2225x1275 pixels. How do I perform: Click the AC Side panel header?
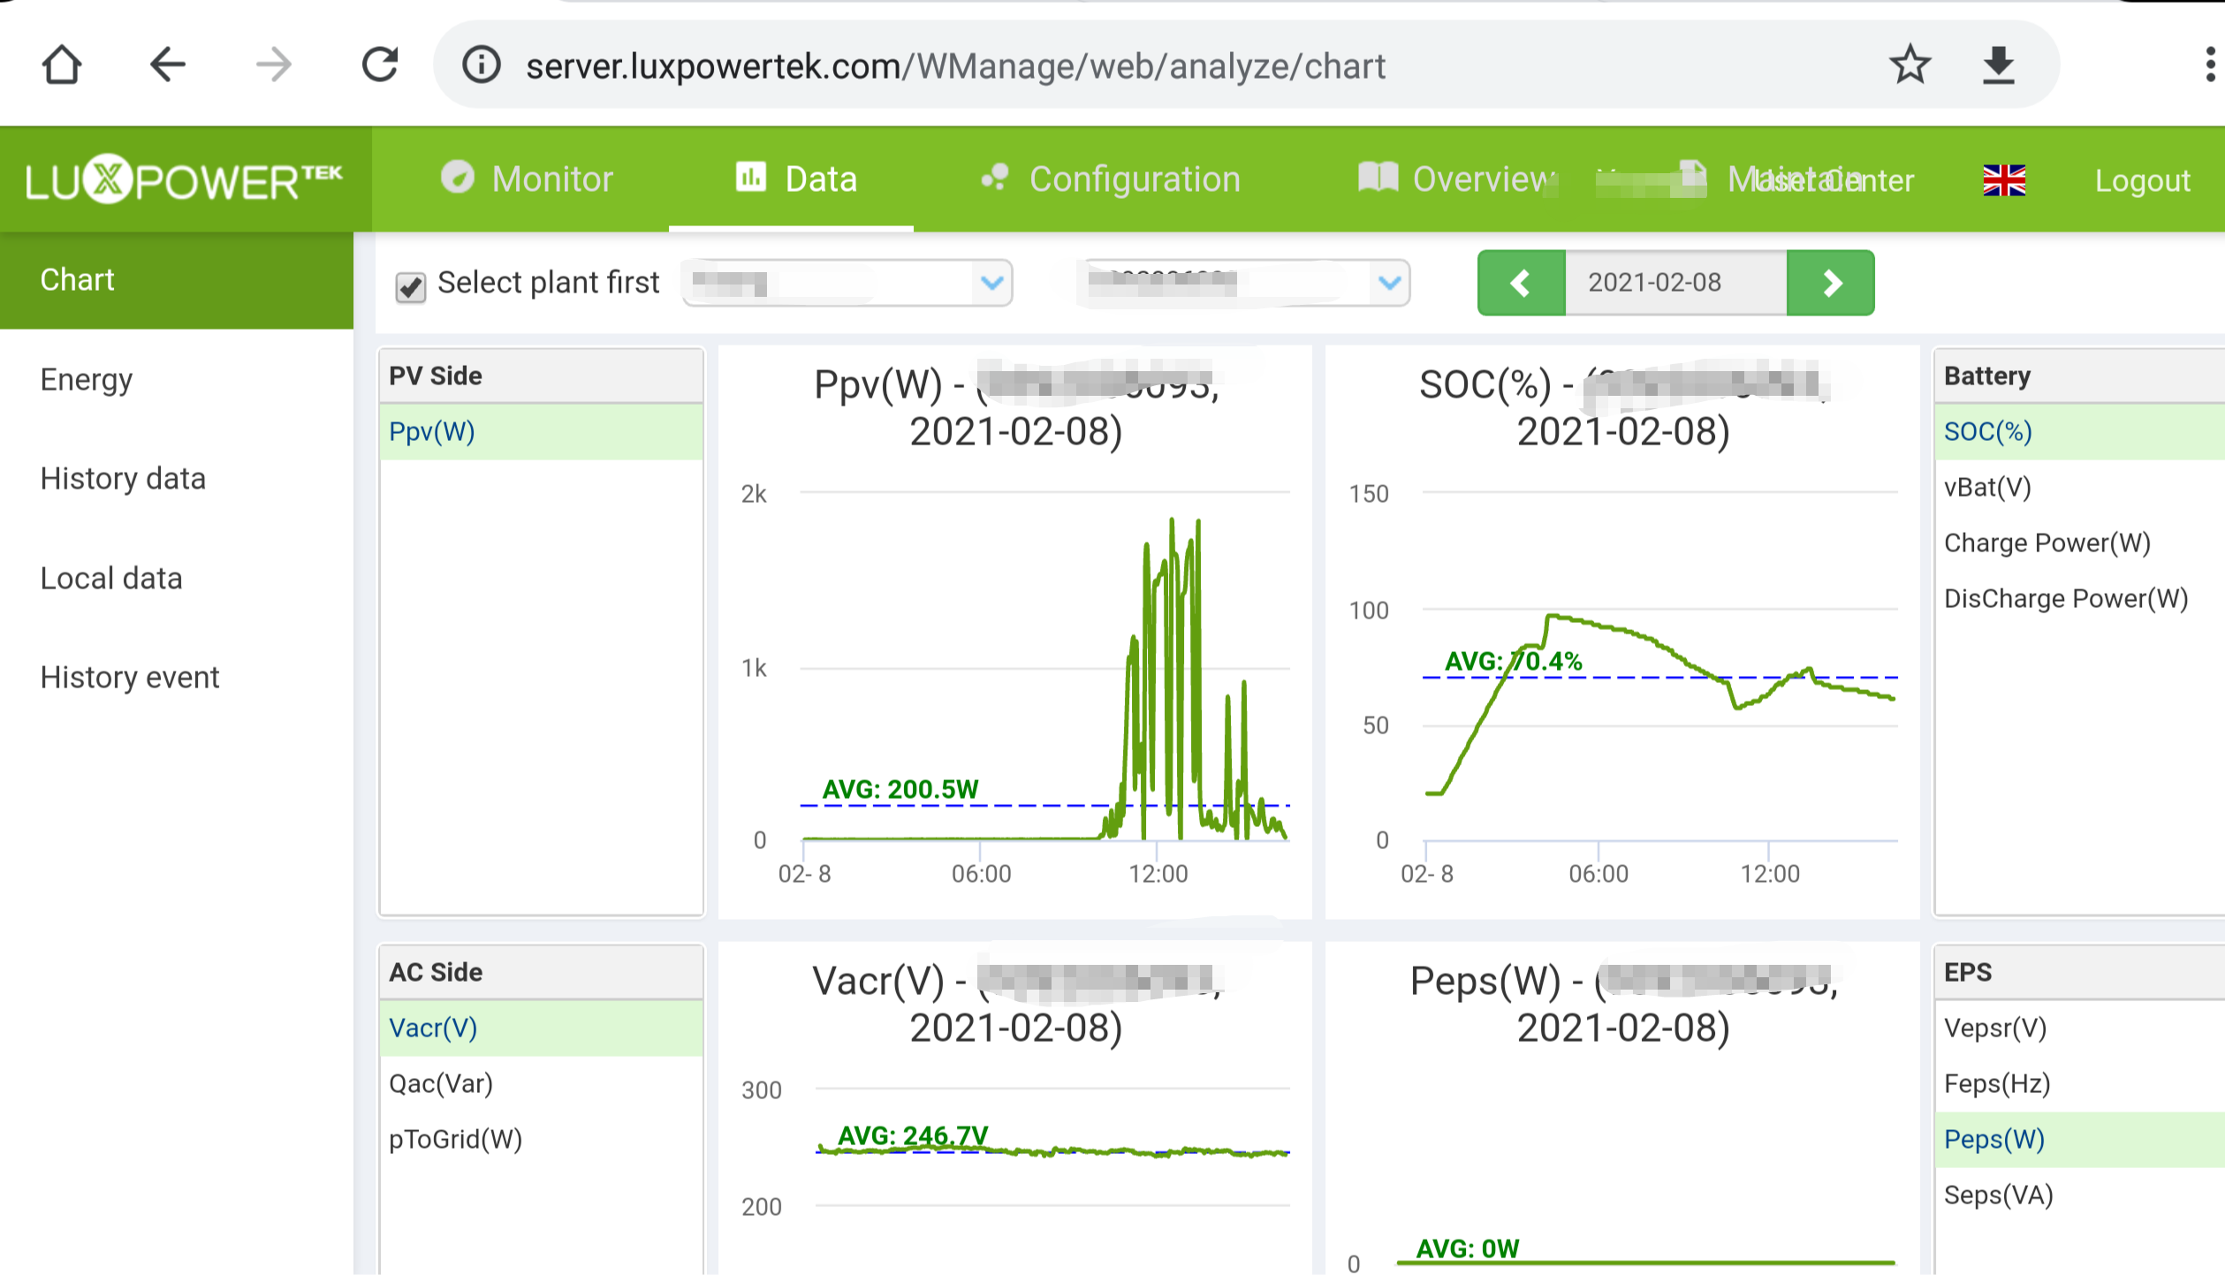tap(541, 973)
